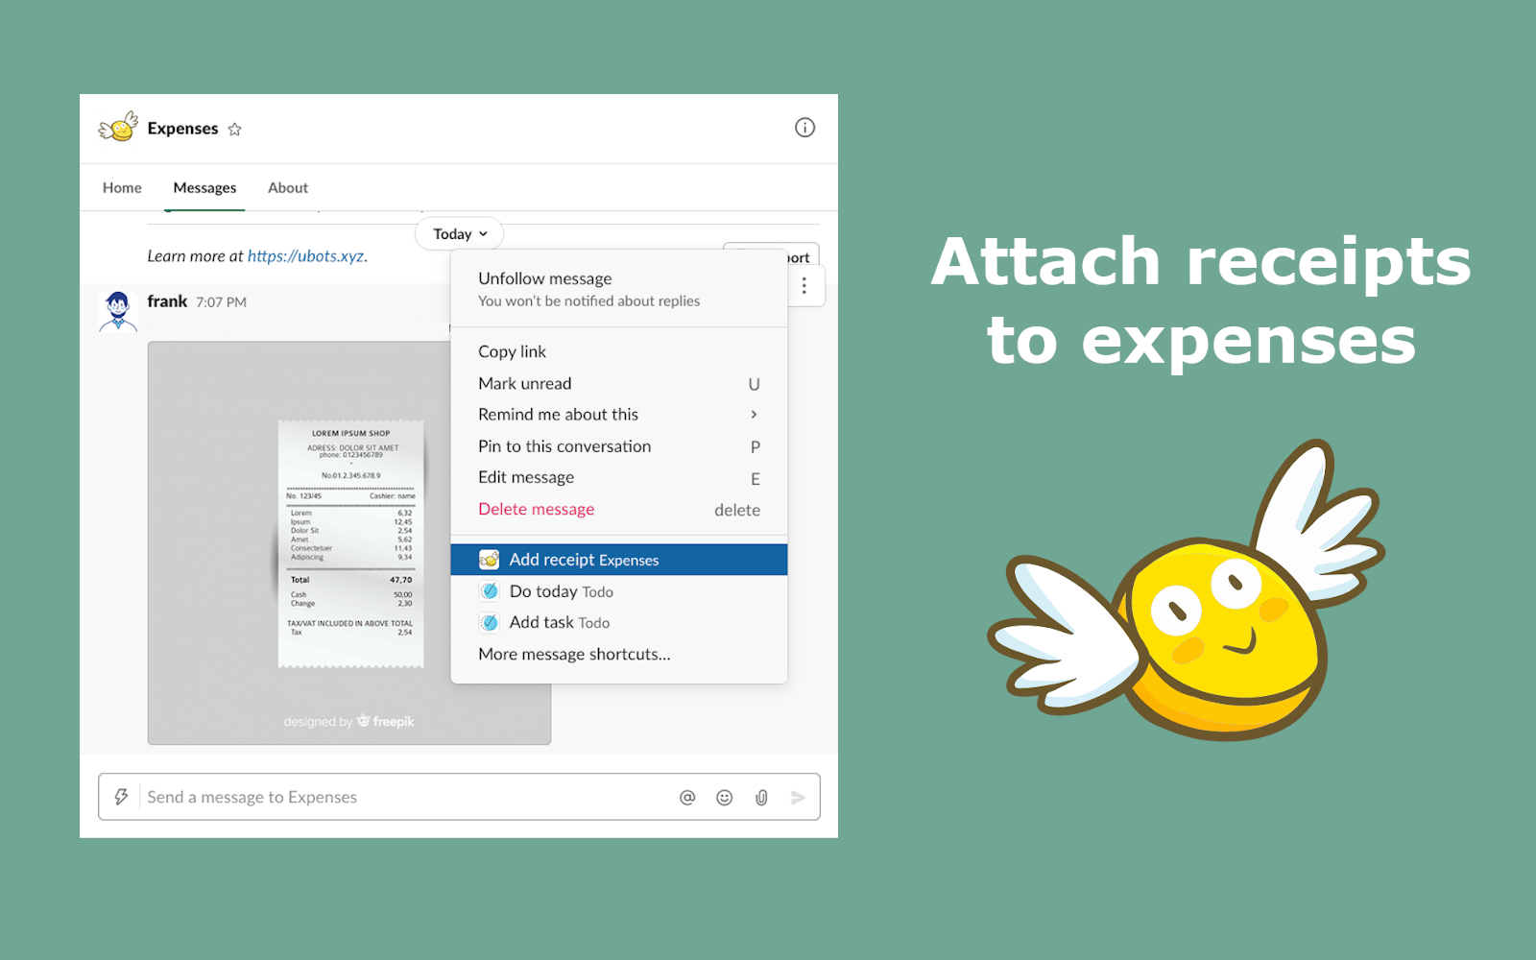Open the https://ubots.xyz link
Image resolution: width=1536 pixels, height=960 pixels.
click(x=305, y=256)
